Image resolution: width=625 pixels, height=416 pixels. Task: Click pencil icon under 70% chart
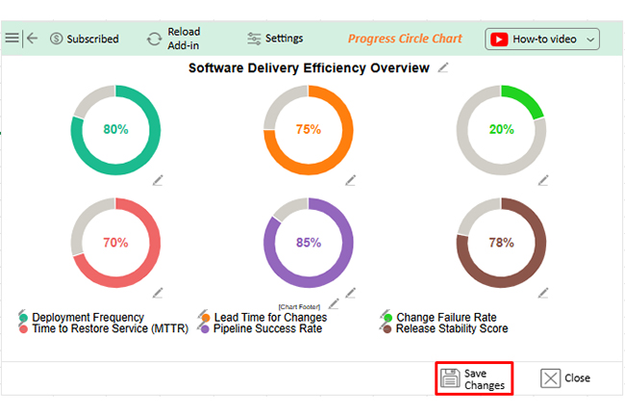(158, 293)
